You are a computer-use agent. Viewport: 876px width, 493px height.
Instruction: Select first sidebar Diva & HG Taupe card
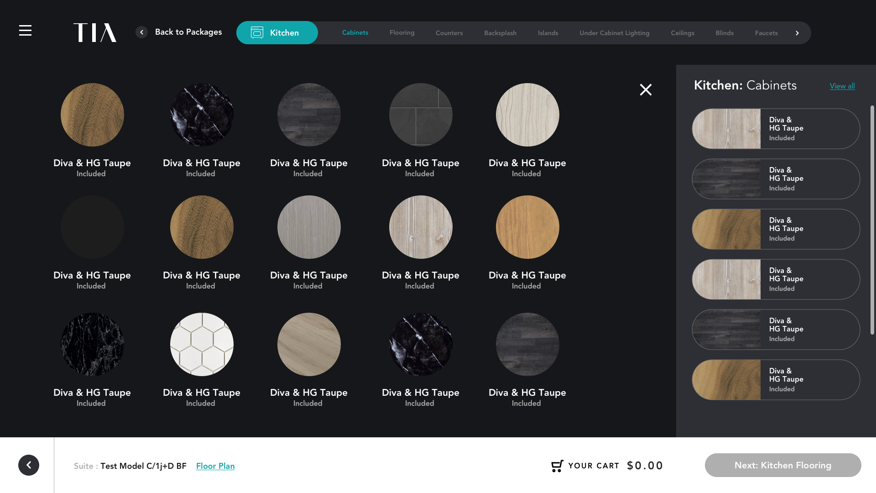click(x=776, y=129)
